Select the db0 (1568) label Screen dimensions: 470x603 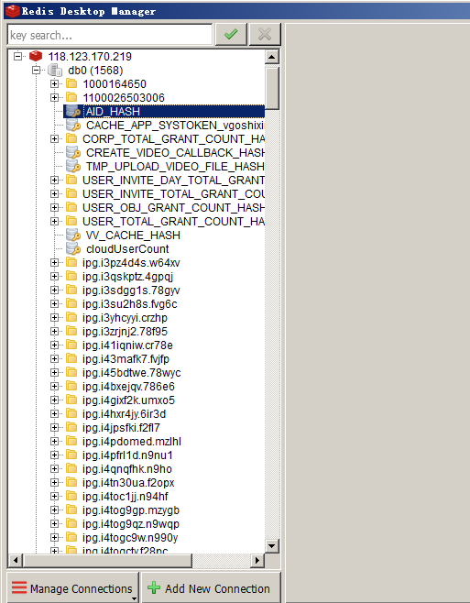(95, 71)
